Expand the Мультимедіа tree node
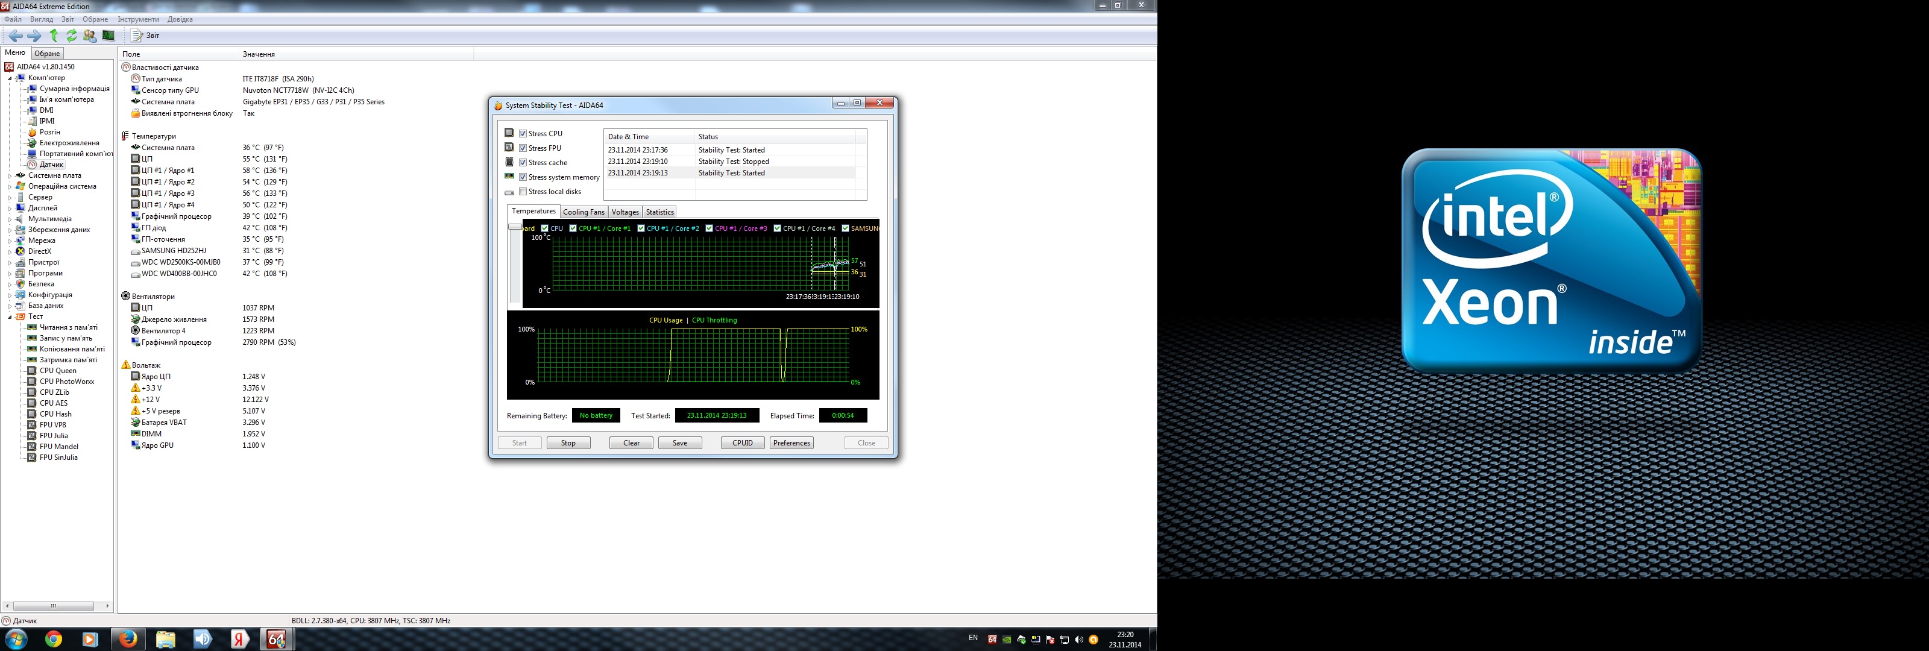Viewport: 1929px width, 651px height. coord(10,219)
